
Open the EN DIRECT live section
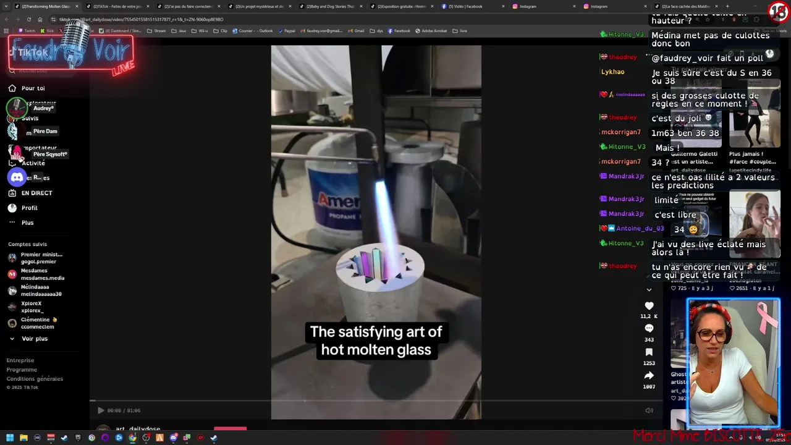pyautogui.click(x=30, y=193)
